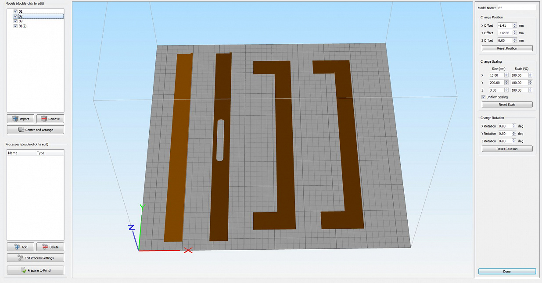Sort processes by Type column header
The width and height of the screenshot is (542, 283).
click(x=41, y=153)
